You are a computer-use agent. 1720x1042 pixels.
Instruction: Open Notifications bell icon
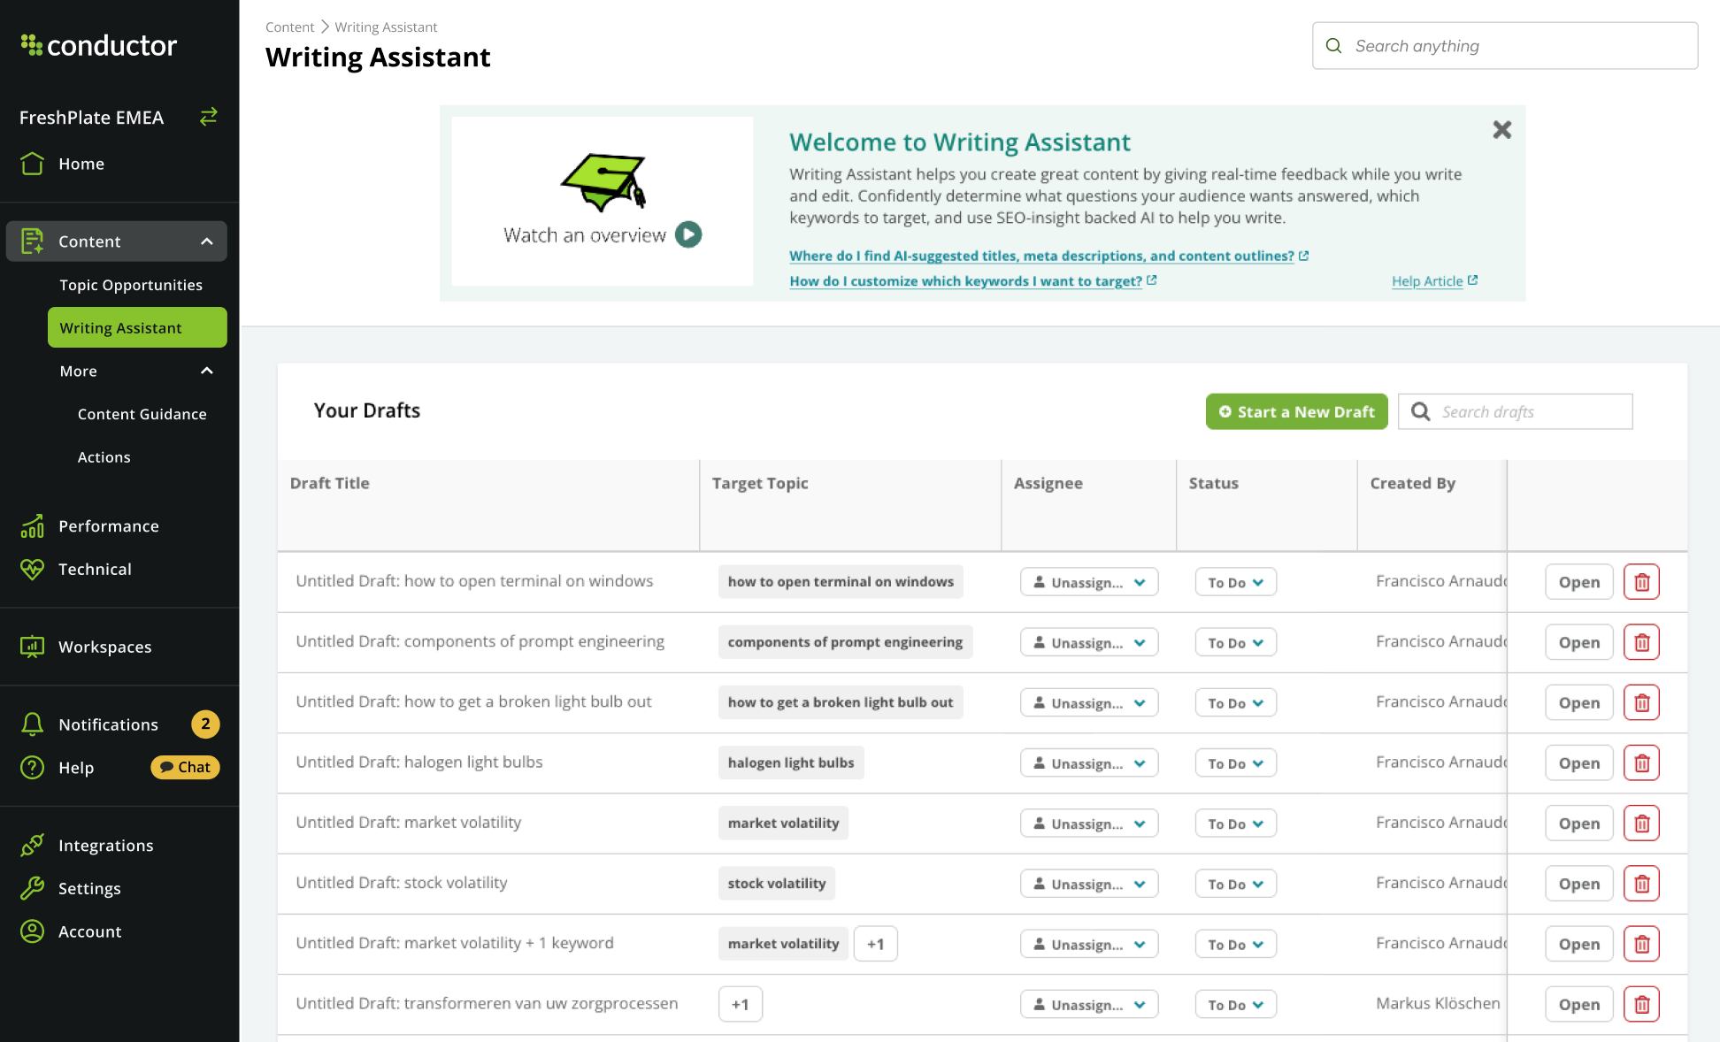(x=33, y=724)
